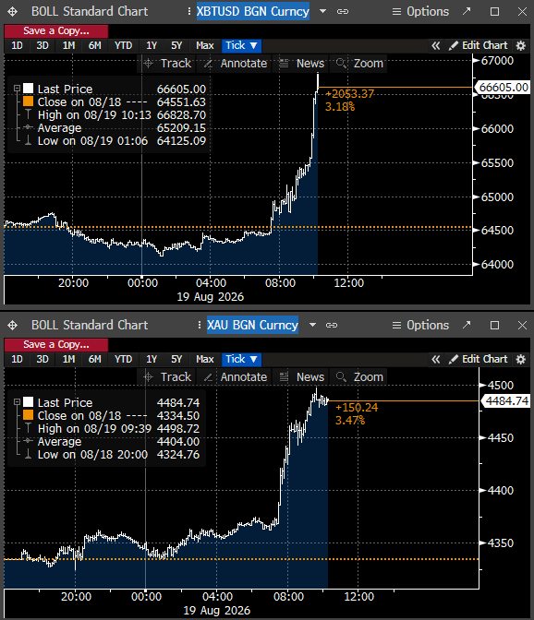Click Save a Copy in XBTUSD panel
This screenshot has height=620, width=534.
coord(56,30)
